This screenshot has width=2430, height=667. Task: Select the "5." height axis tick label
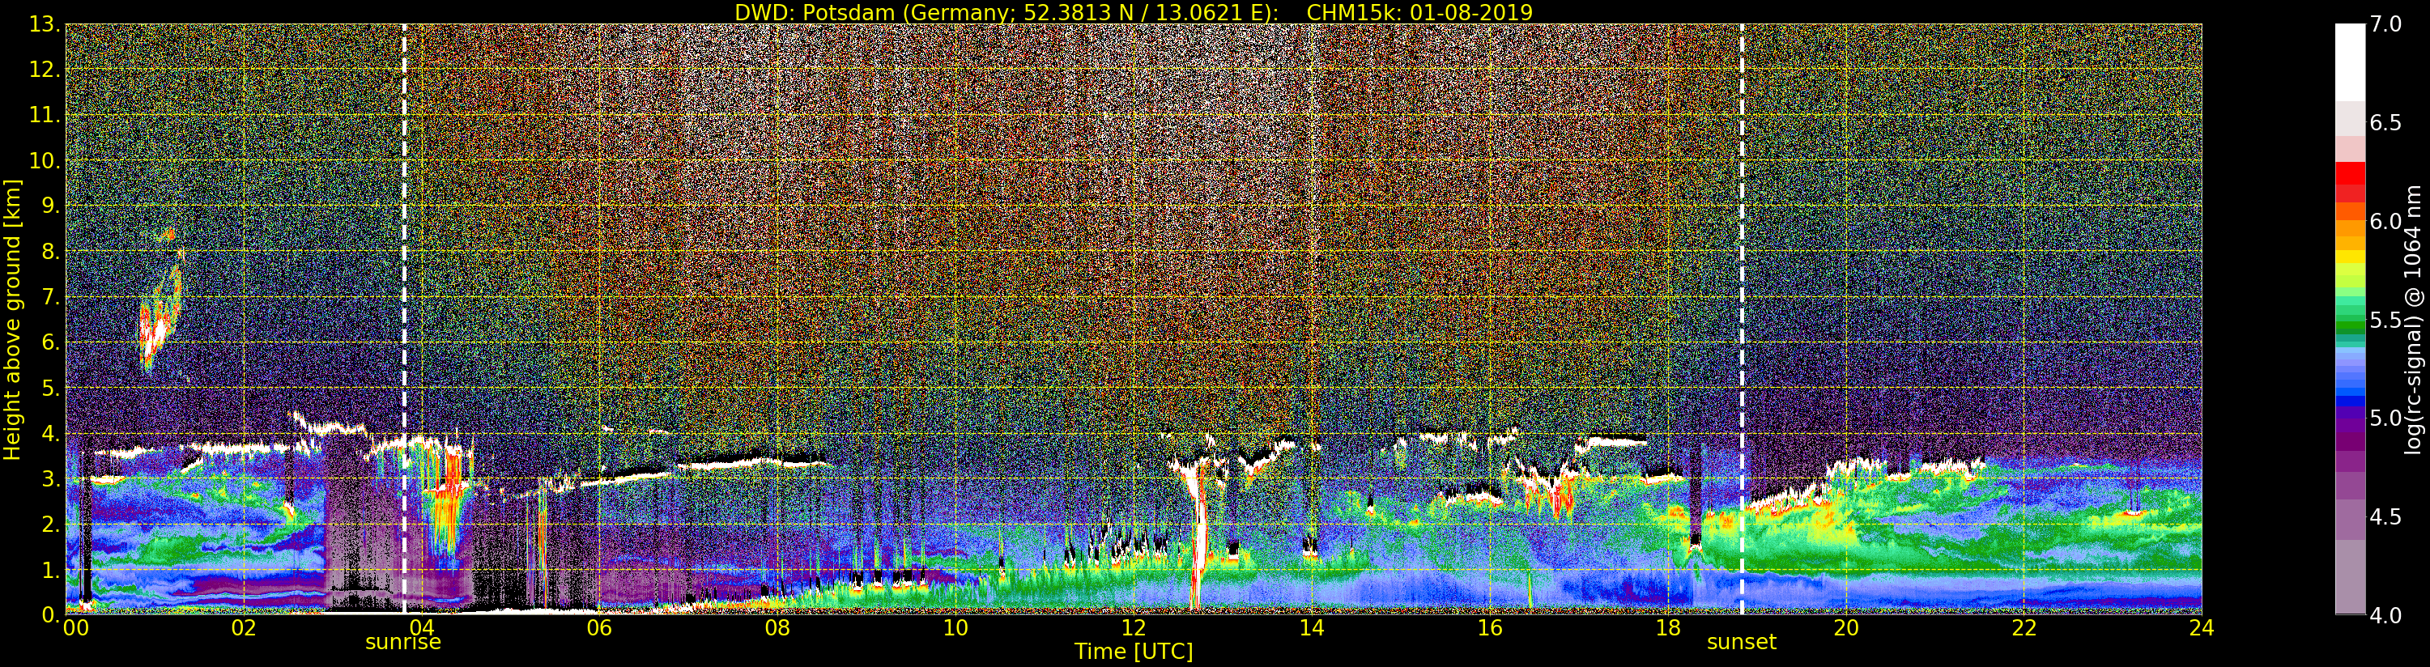point(49,388)
